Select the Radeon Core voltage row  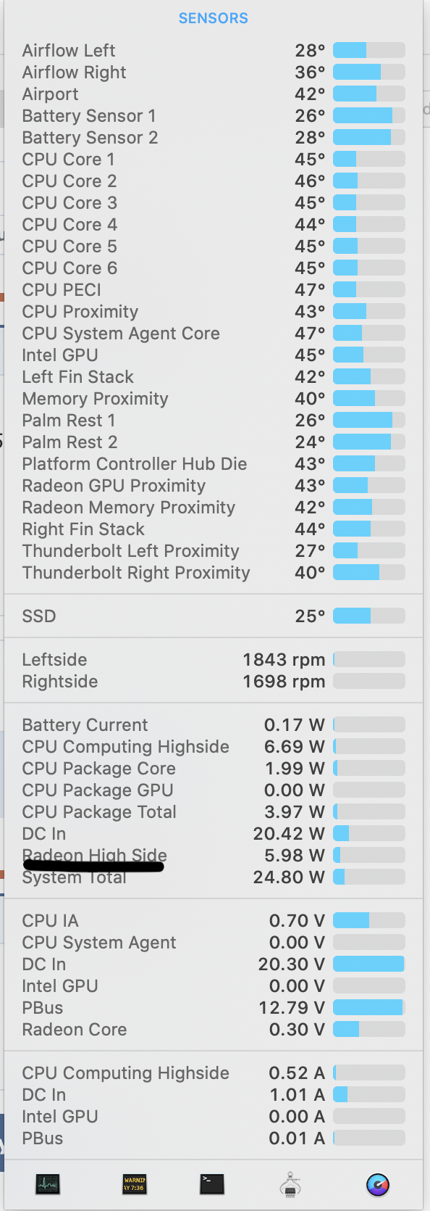click(x=214, y=1030)
